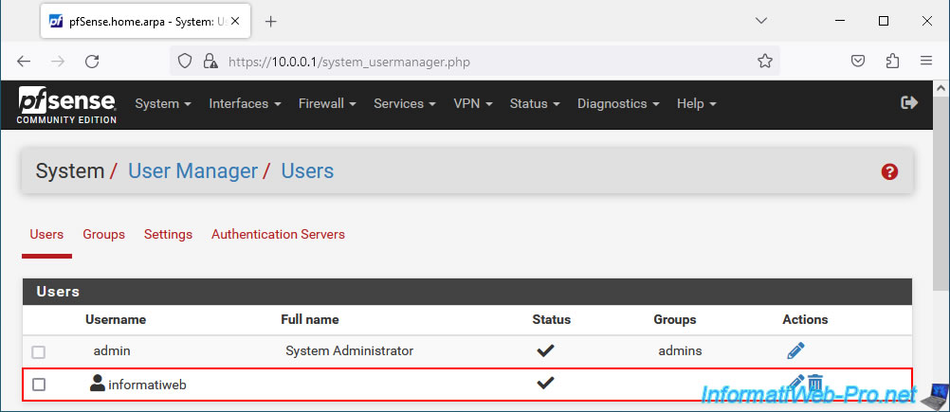Edit the informatiweb user with pencil icon
The width and height of the screenshot is (950, 412).
(x=796, y=383)
